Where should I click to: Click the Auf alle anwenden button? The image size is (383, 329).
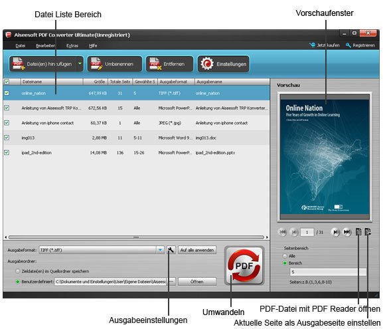(197, 250)
